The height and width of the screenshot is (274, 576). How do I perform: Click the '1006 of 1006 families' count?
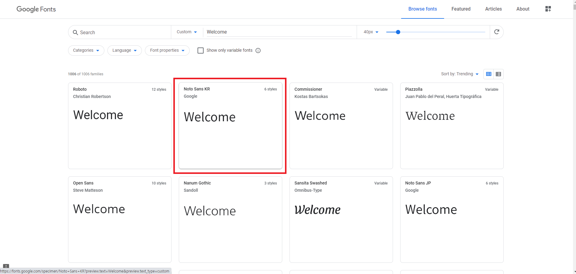86,74
